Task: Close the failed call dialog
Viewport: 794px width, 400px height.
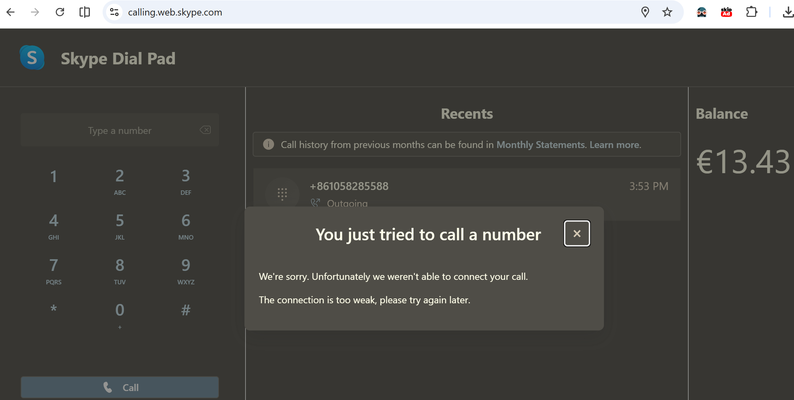Action: coord(577,233)
